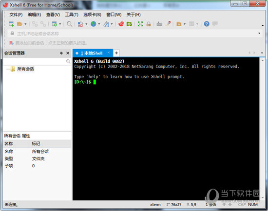Open the 编辑(E) menu
Image resolution: width=268 pixels, height=211 pixels.
[x=34, y=15]
